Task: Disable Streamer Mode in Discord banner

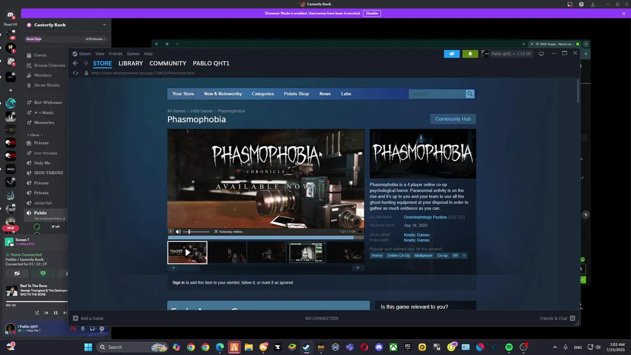Action: click(372, 13)
